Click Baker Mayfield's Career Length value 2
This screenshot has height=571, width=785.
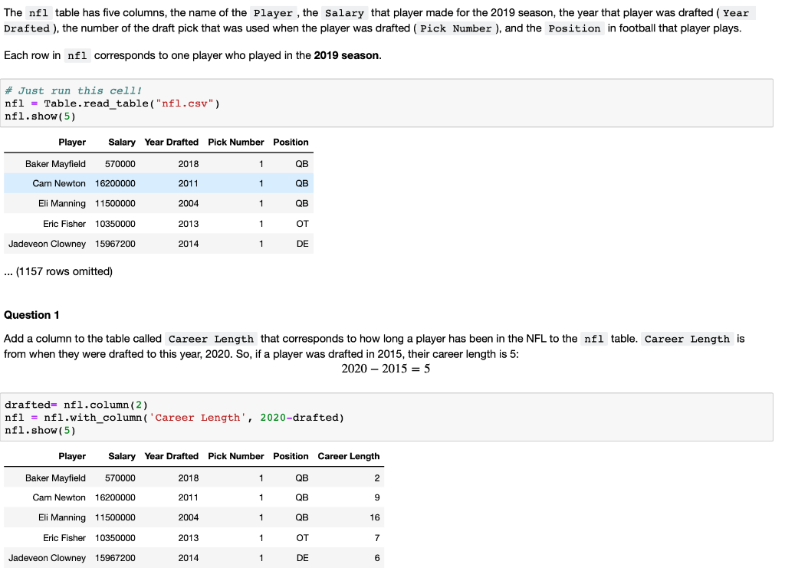[x=377, y=478]
